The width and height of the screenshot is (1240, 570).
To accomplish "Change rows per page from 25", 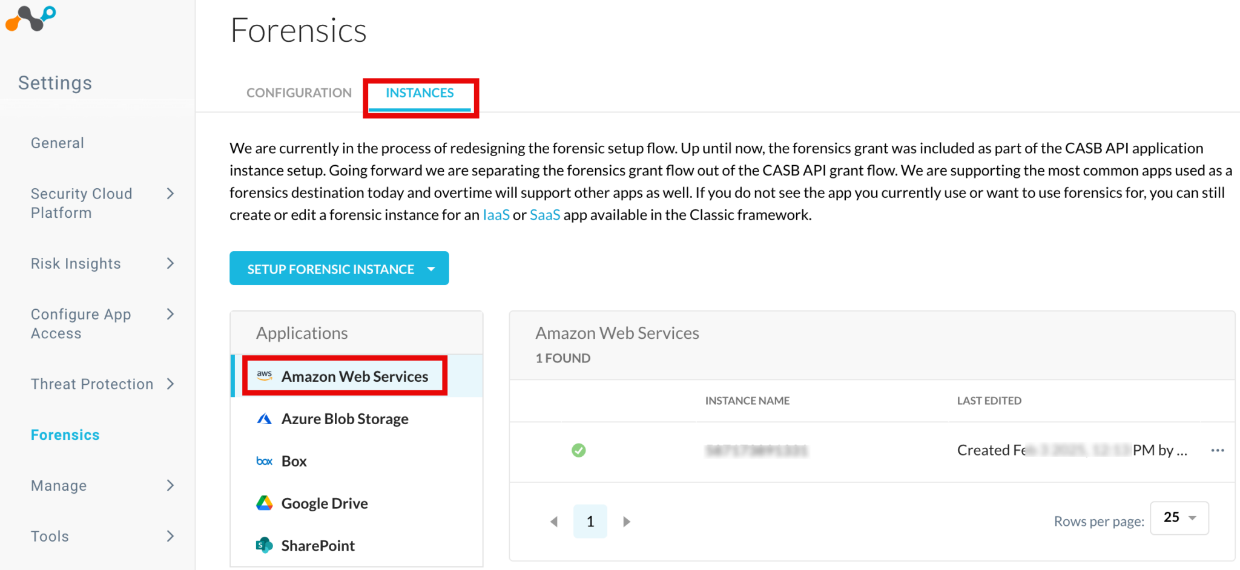I will pos(1178,518).
